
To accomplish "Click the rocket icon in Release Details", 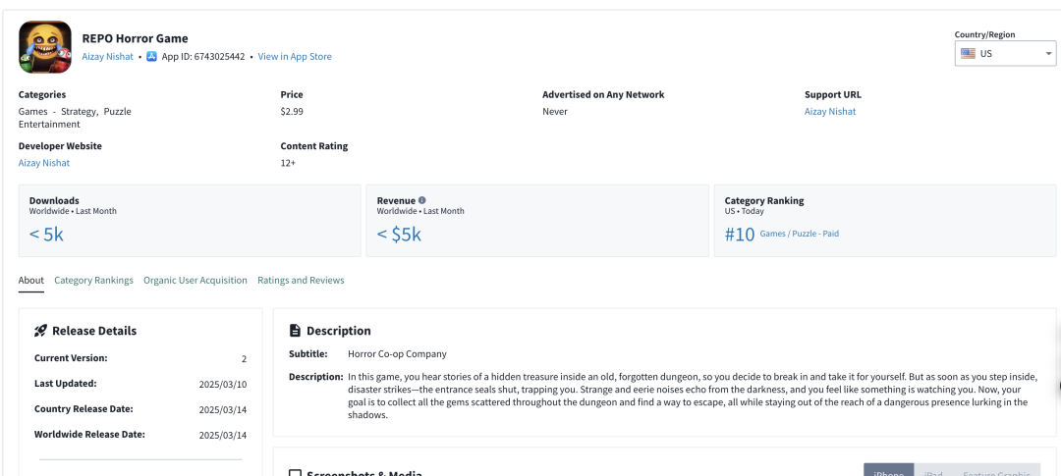I will (40, 331).
